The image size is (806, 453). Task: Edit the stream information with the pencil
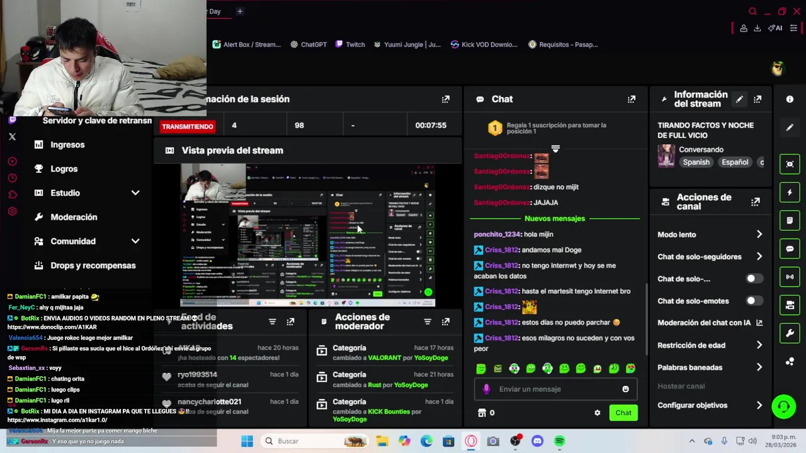point(739,99)
